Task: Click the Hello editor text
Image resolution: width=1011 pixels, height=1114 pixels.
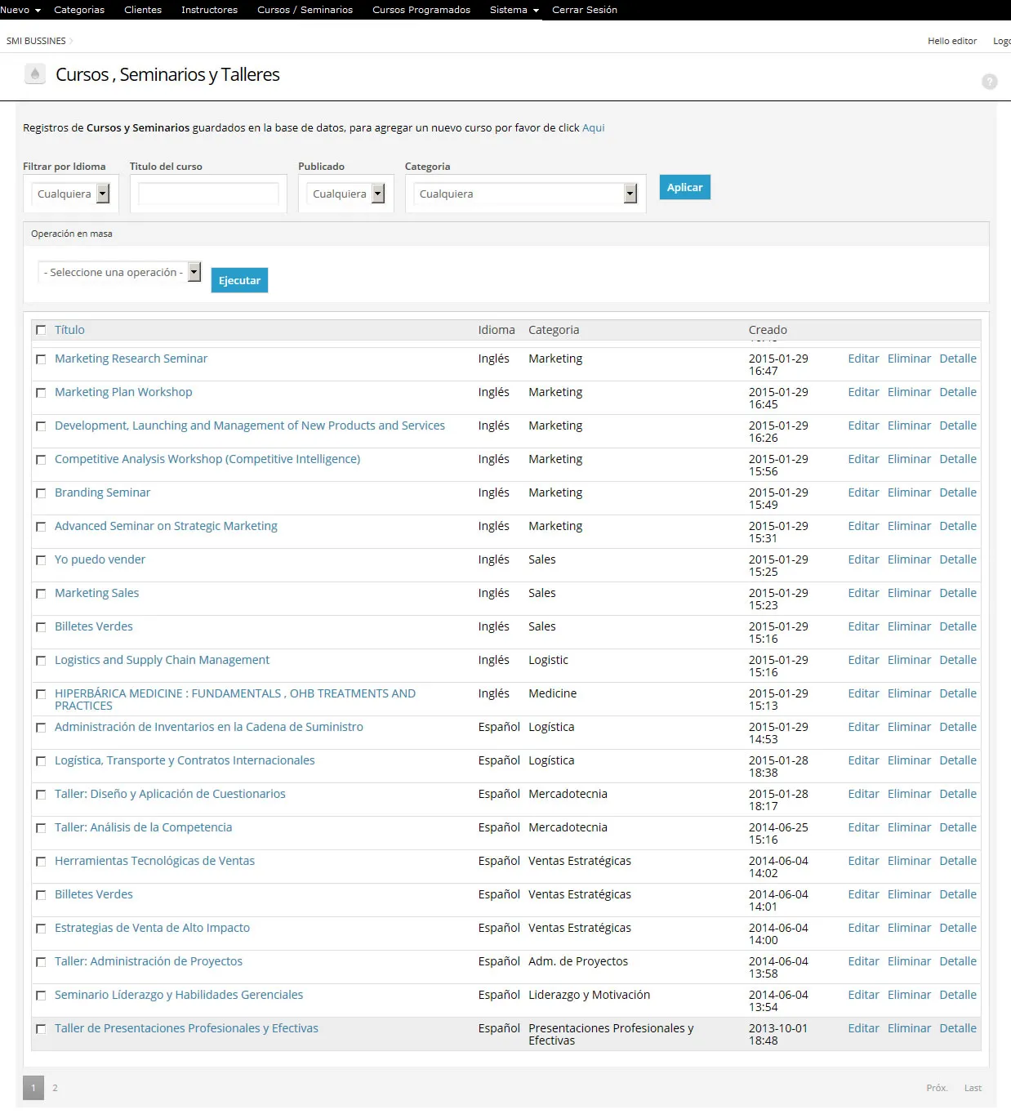Action: coord(952,41)
